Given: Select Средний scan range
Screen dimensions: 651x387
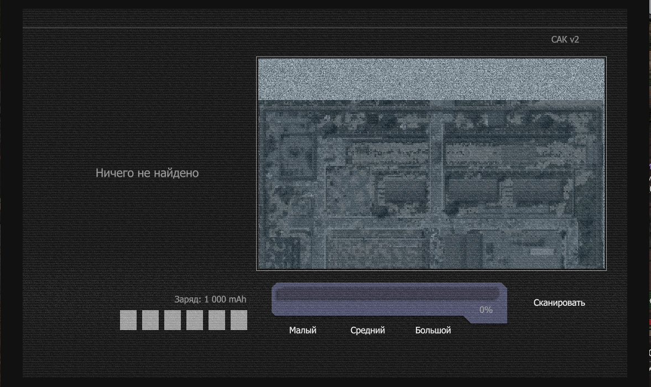Looking at the screenshot, I should (x=367, y=330).
